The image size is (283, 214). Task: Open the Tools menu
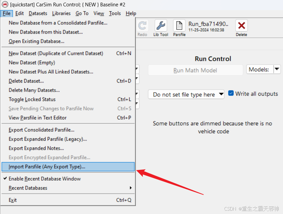[115, 13]
